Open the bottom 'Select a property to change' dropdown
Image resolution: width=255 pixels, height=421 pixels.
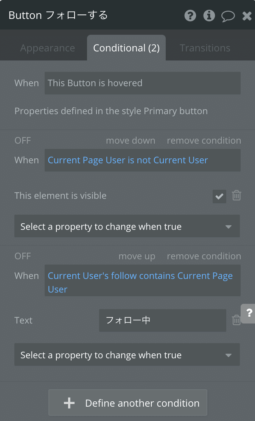(x=127, y=354)
